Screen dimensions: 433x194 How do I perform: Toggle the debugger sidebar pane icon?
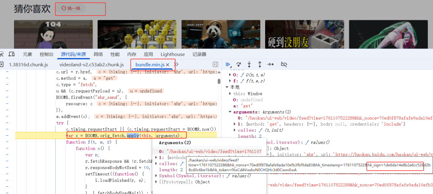[215, 64]
